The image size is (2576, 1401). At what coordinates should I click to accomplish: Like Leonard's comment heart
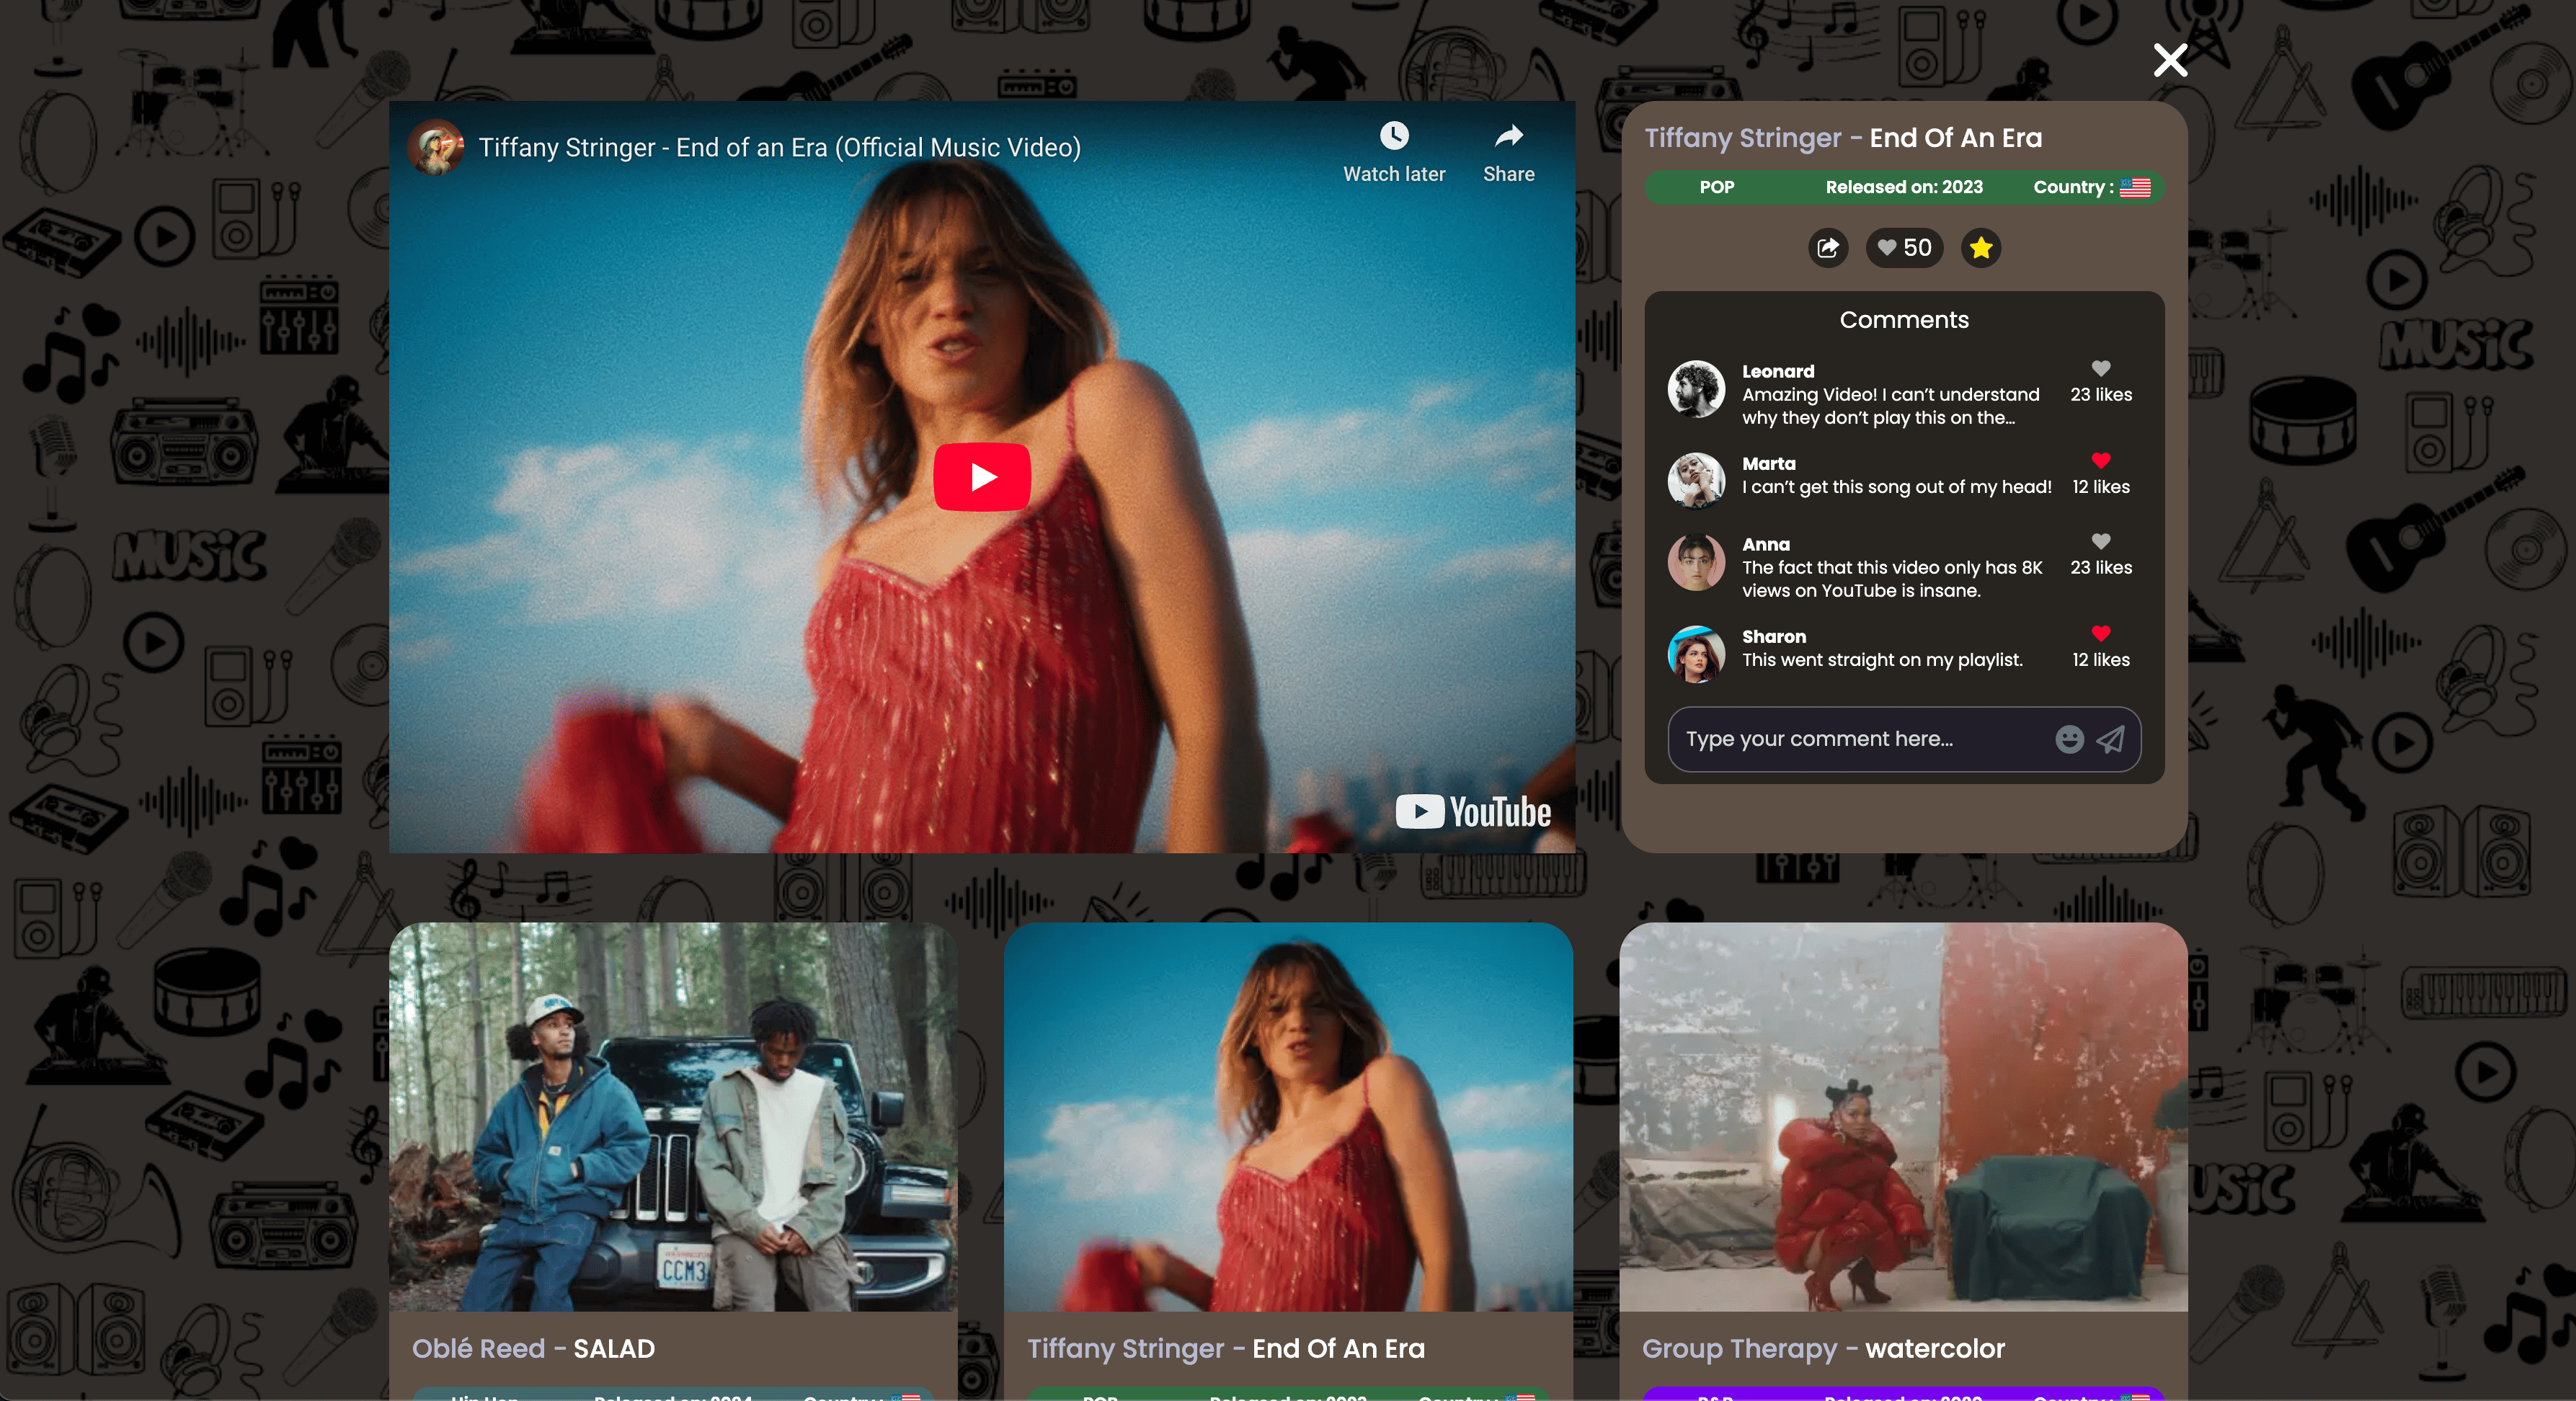pyautogui.click(x=2100, y=368)
